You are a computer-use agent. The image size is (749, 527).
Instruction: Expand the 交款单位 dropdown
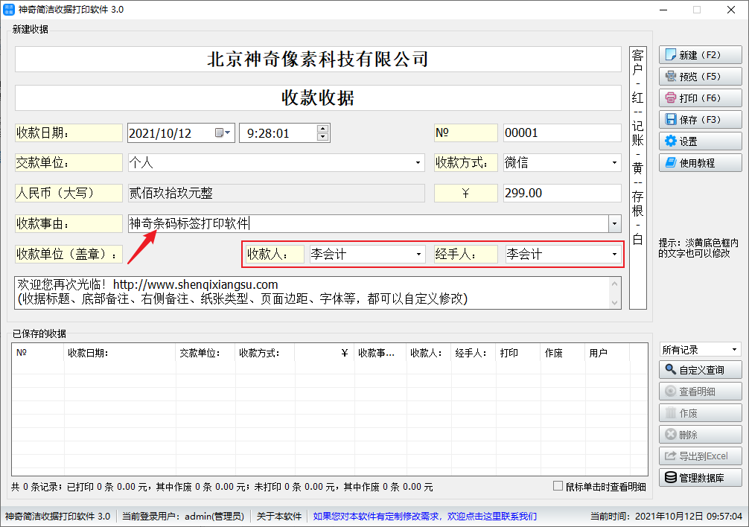click(418, 163)
